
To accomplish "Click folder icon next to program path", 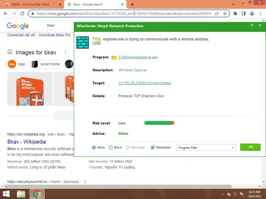I will click(114, 58).
